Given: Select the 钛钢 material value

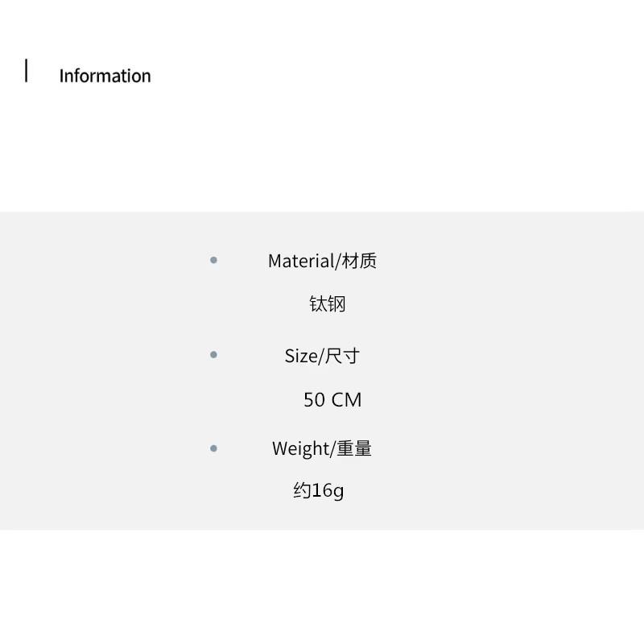Looking at the screenshot, I should [328, 304].
